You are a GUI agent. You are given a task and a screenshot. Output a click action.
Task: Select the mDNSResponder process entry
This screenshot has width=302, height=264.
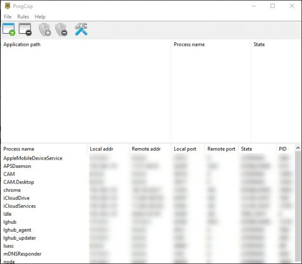[x=22, y=254]
